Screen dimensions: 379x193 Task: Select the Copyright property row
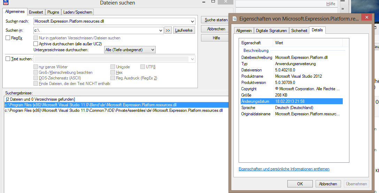(x=292, y=89)
